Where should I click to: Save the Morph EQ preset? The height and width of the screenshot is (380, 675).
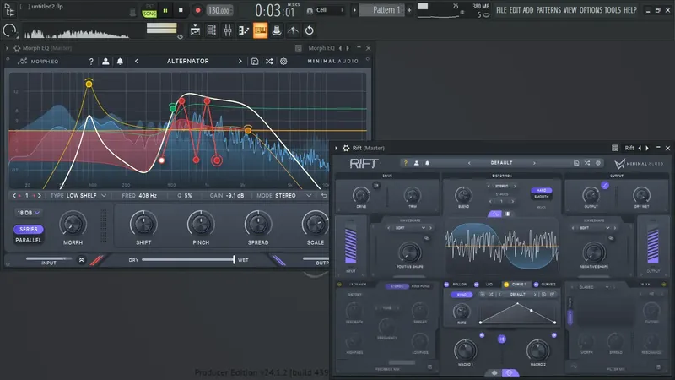pos(253,62)
